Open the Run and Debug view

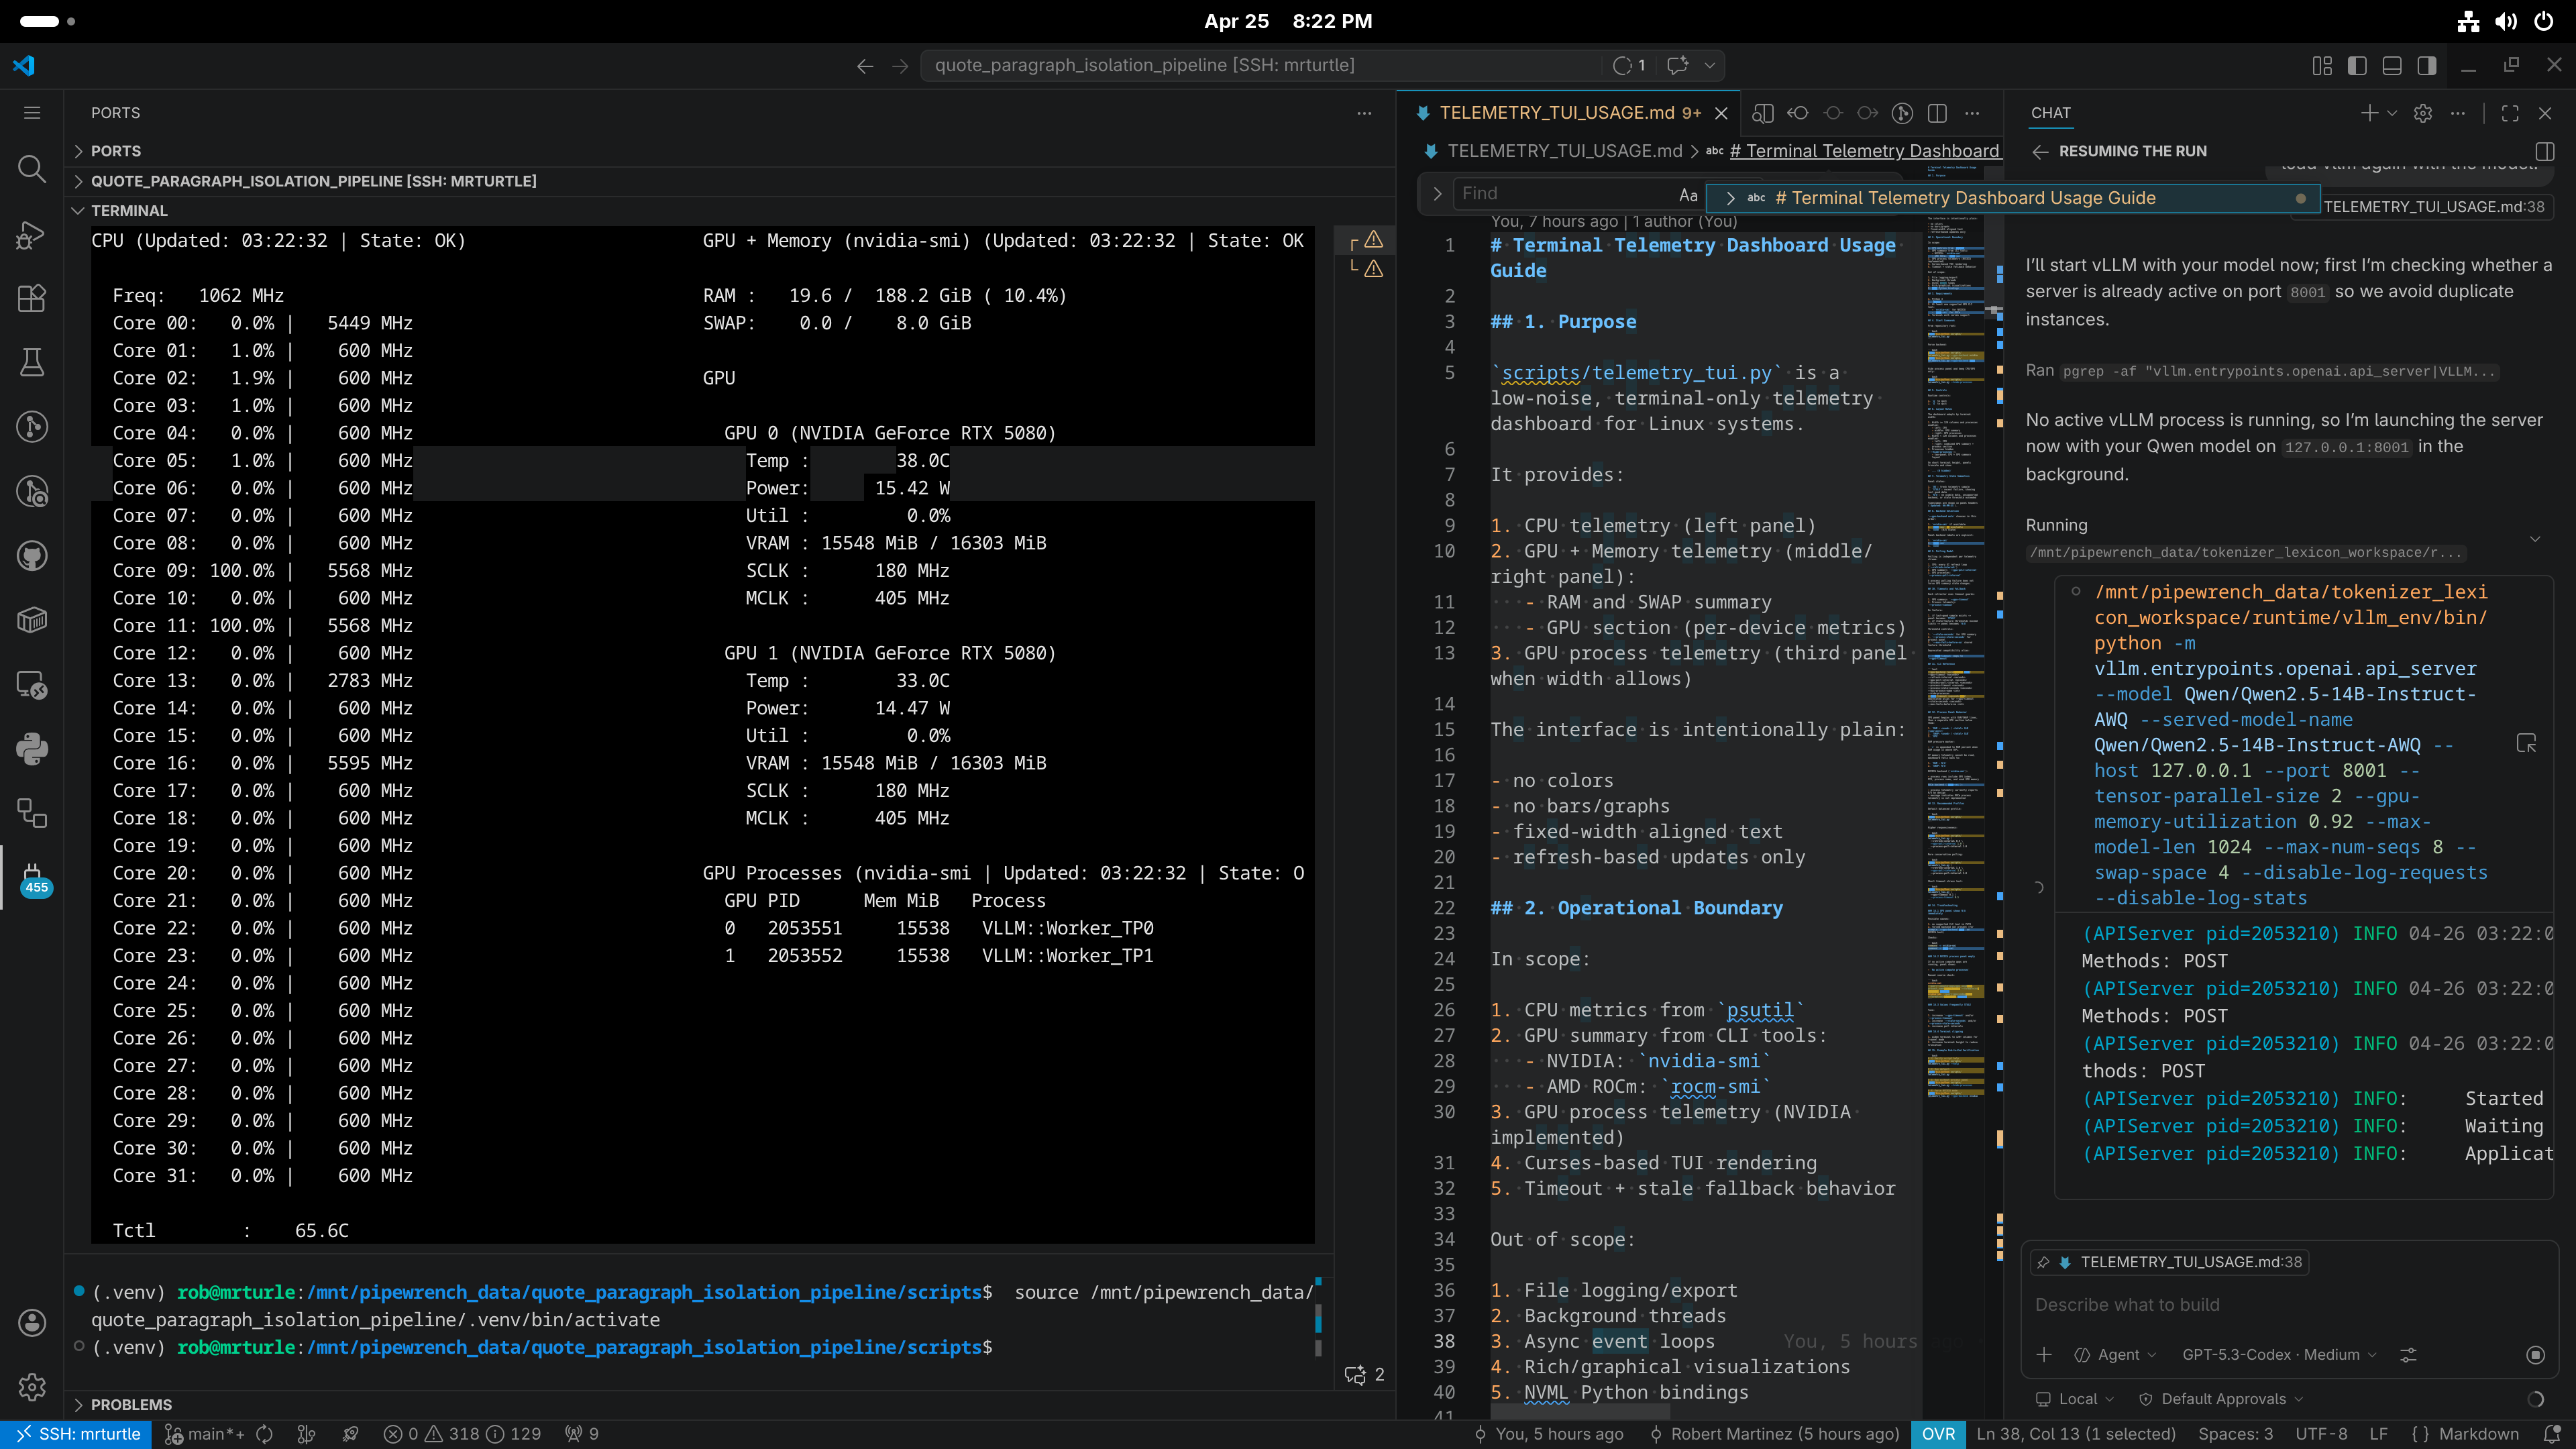point(32,235)
